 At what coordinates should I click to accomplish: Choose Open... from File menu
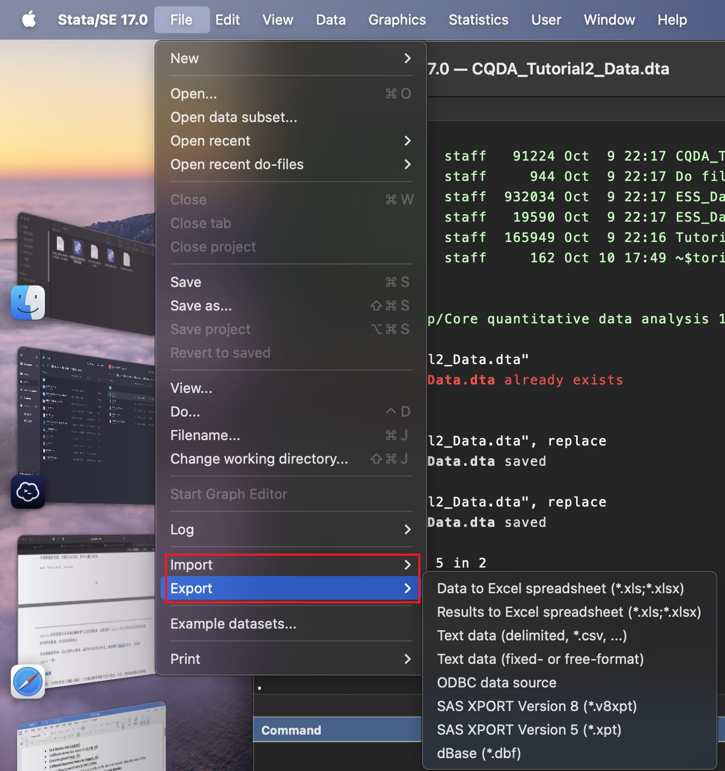point(291,94)
